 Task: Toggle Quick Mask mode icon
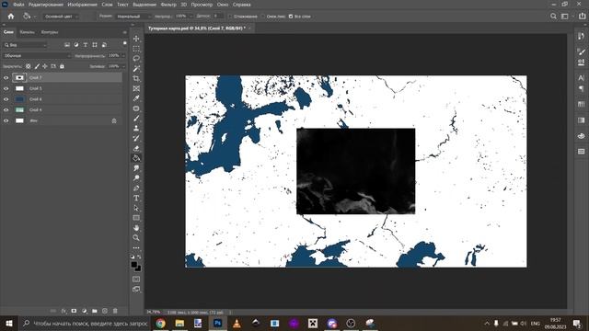[x=136, y=280]
